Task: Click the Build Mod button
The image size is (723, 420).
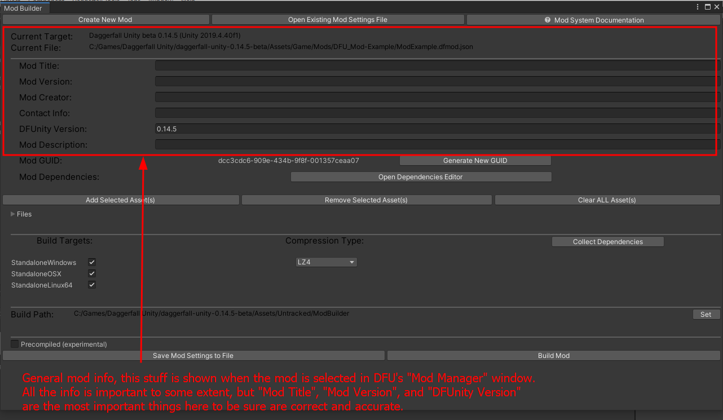Action: coord(554,356)
